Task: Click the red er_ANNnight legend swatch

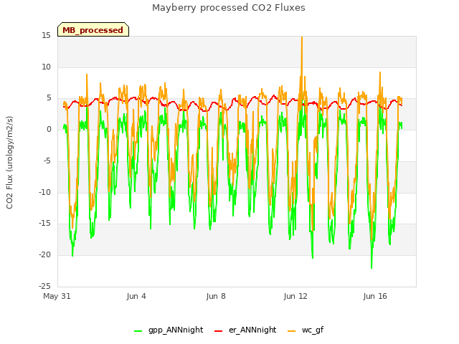Action: (218, 331)
